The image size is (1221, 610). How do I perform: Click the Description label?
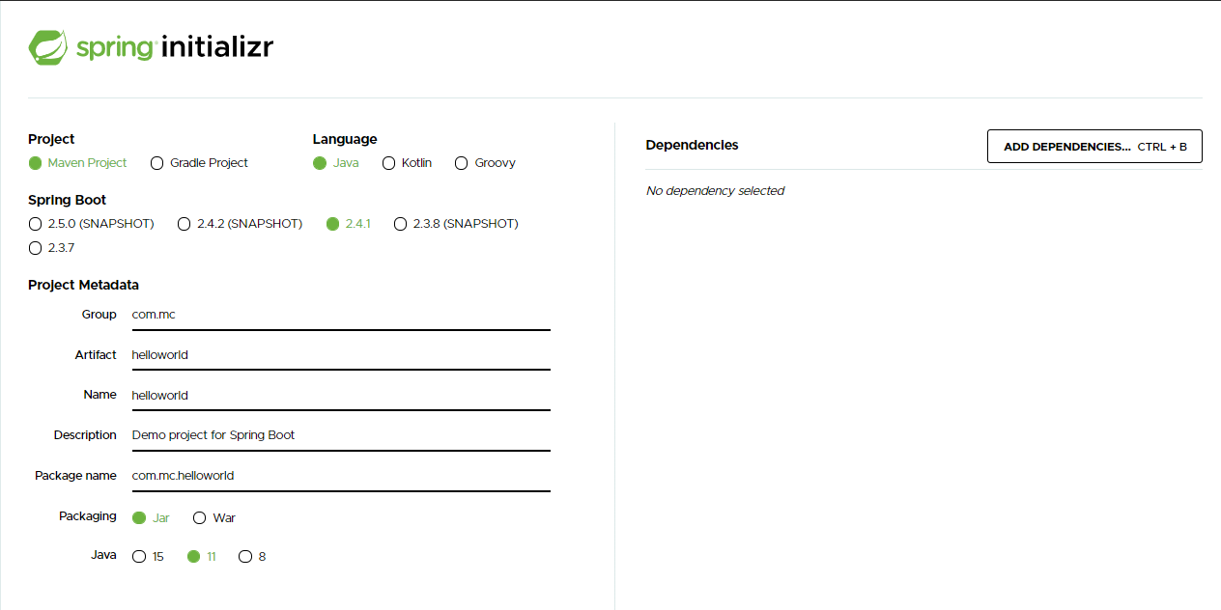85,435
